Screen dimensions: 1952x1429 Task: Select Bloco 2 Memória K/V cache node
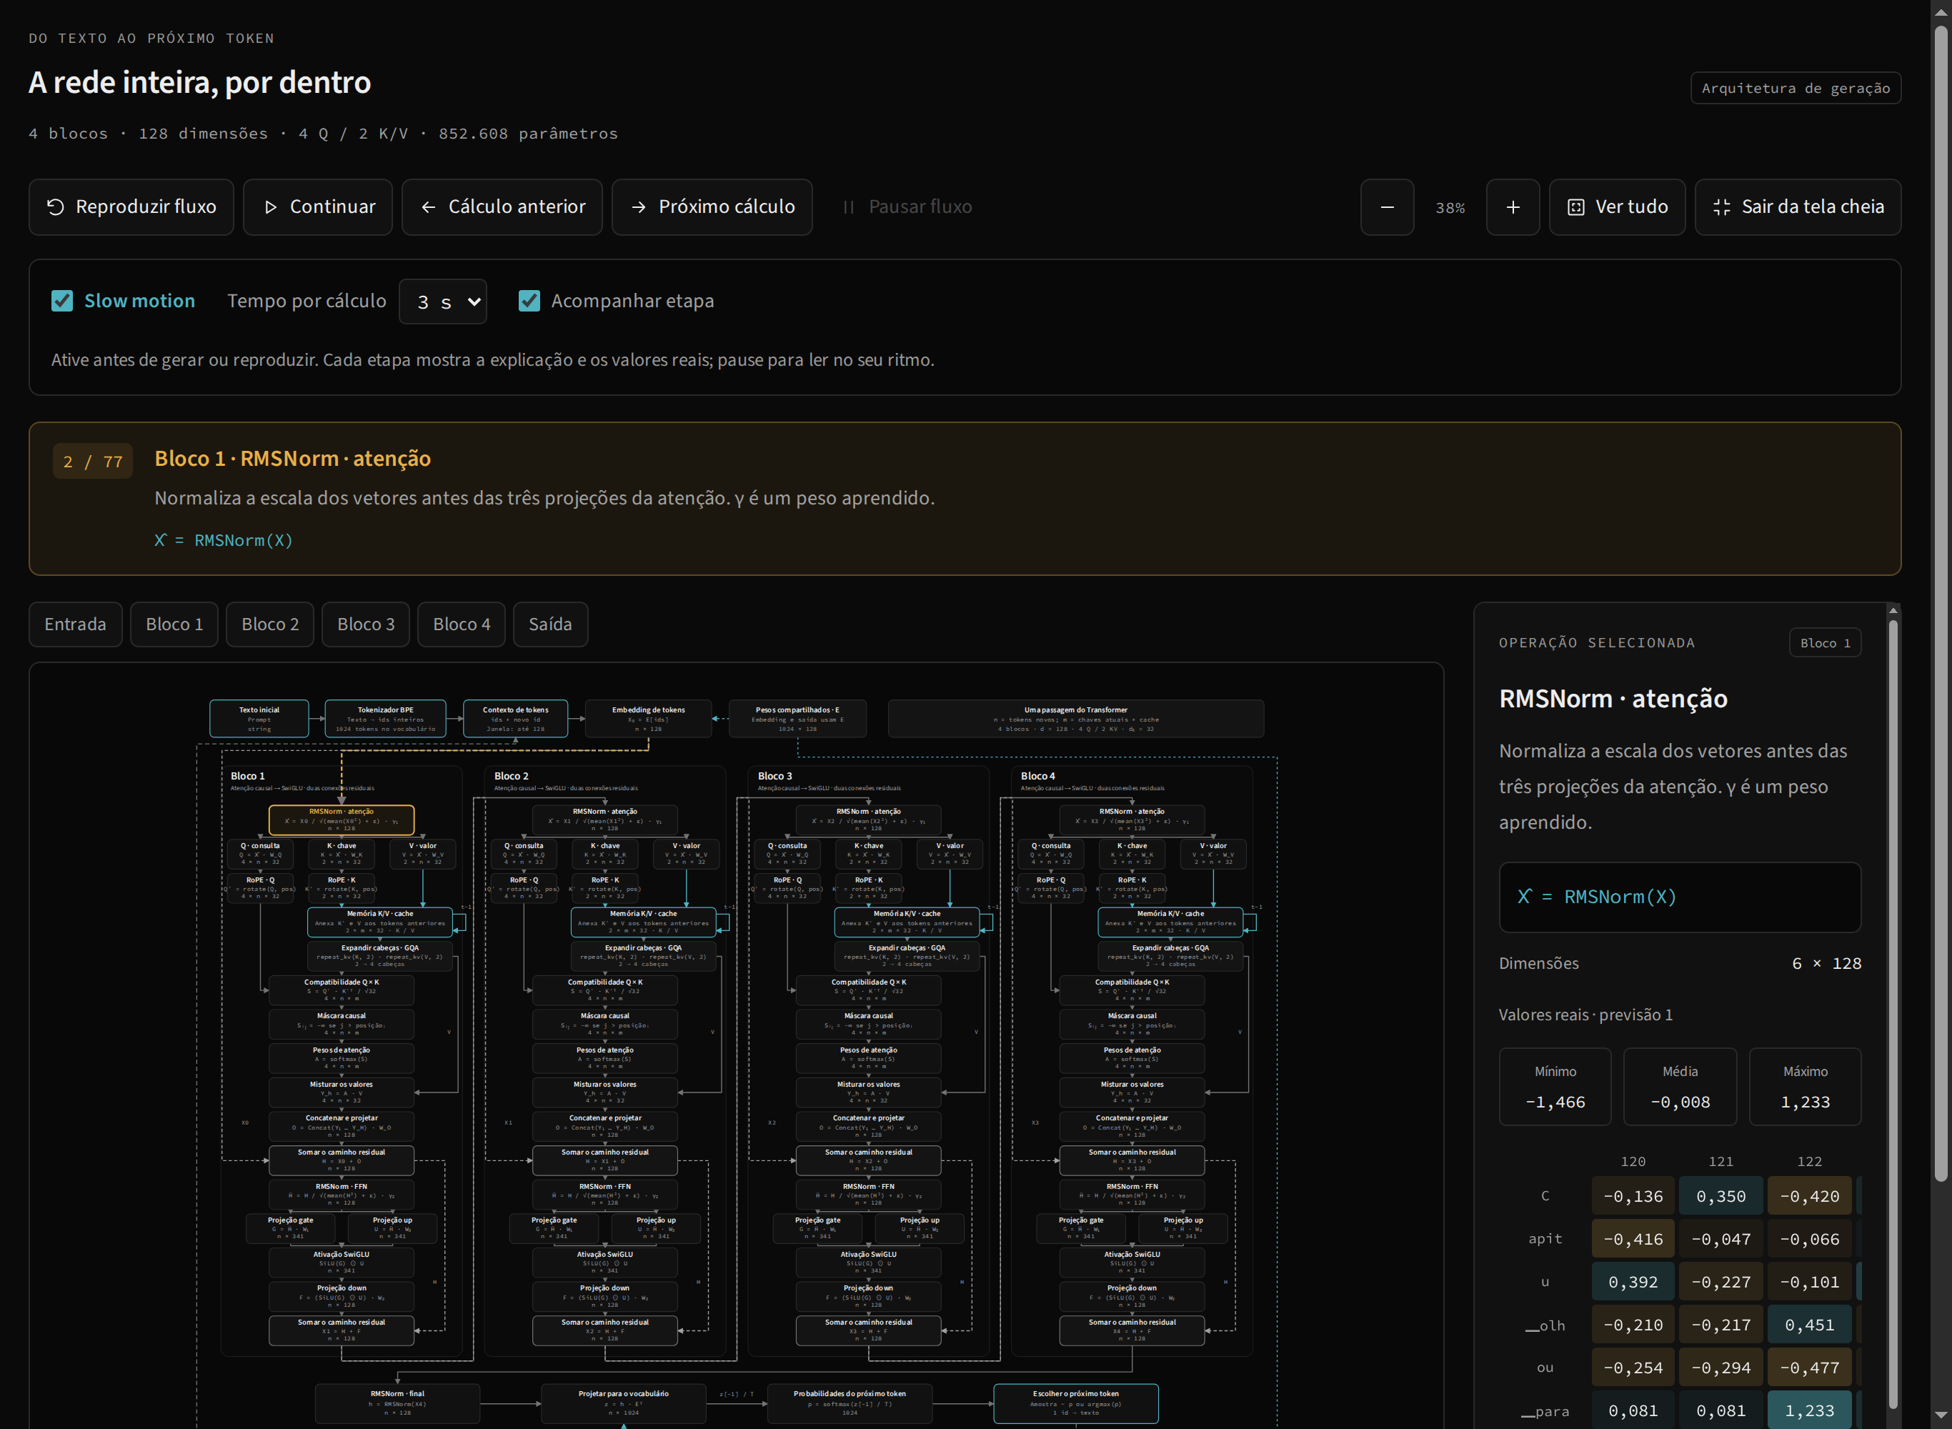pyautogui.click(x=644, y=922)
